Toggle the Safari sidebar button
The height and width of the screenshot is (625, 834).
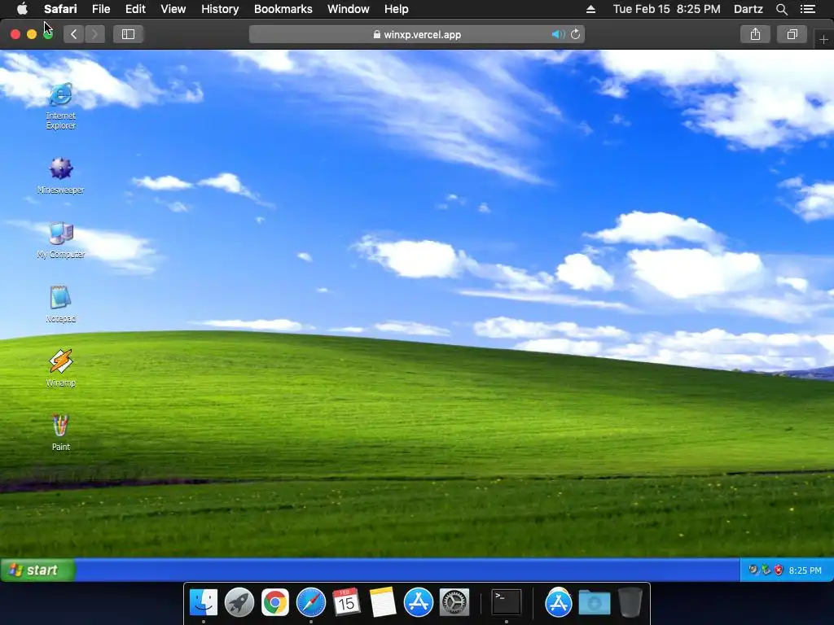click(x=128, y=34)
